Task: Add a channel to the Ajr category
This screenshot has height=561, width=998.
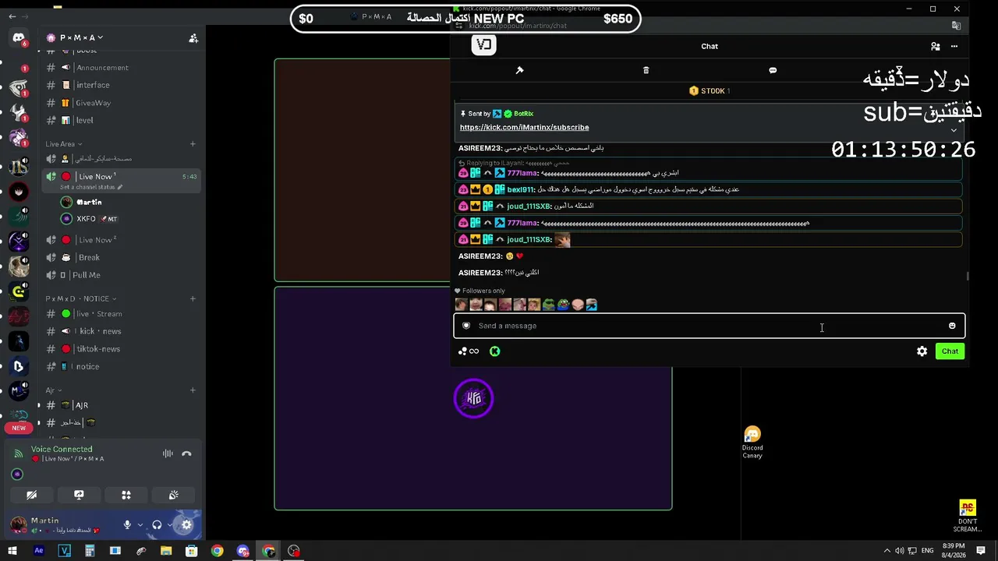Action: [193, 390]
